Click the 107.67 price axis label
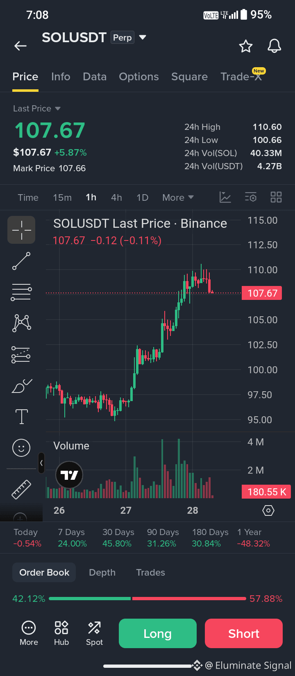This screenshot has height=676, width=295. coord(262,293)
